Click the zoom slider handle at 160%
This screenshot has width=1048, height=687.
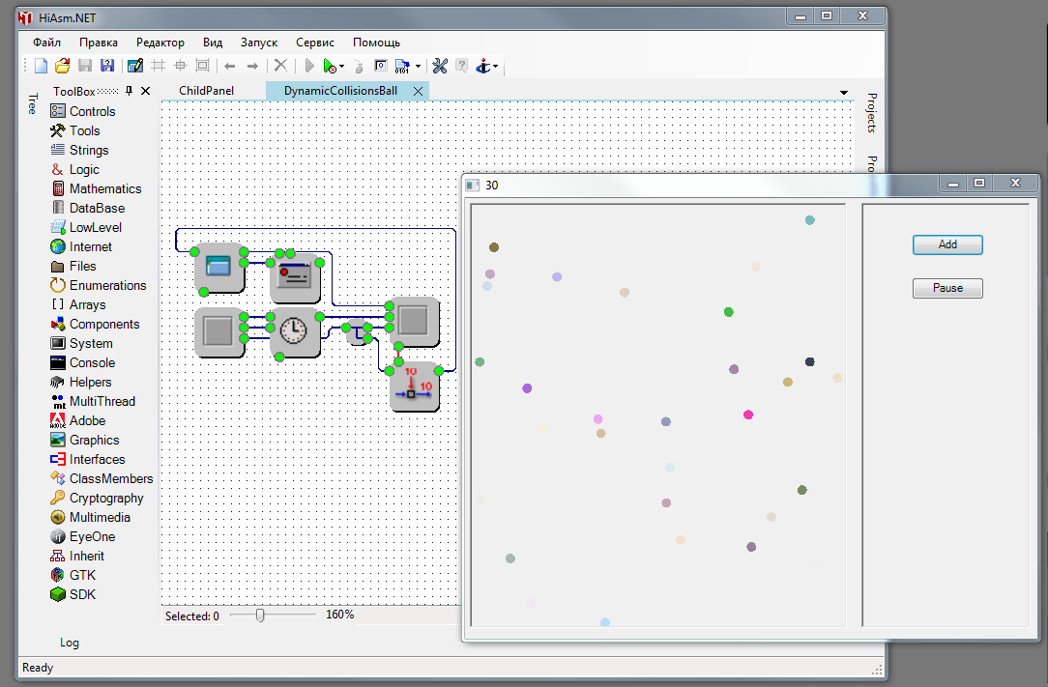tap(260, 615)
